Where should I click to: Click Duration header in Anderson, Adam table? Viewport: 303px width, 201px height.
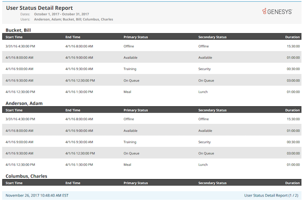[x=292, y=110]
